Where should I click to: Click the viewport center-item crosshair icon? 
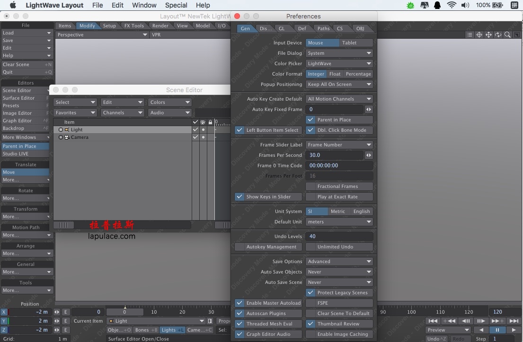tap(479, 34)
